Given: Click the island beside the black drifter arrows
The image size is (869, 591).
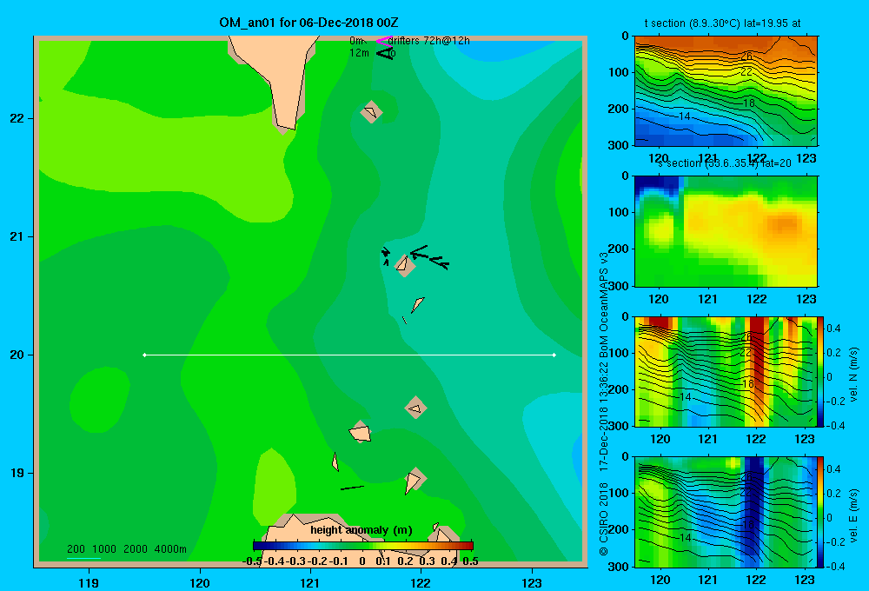Looking at the screenshot, I should tap(405, 266).
